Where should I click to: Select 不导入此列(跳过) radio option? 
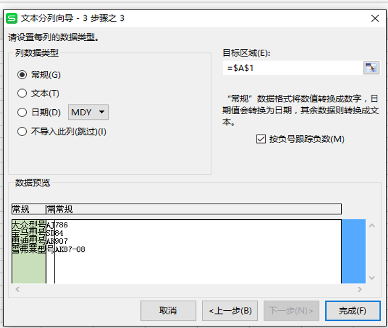22,131
